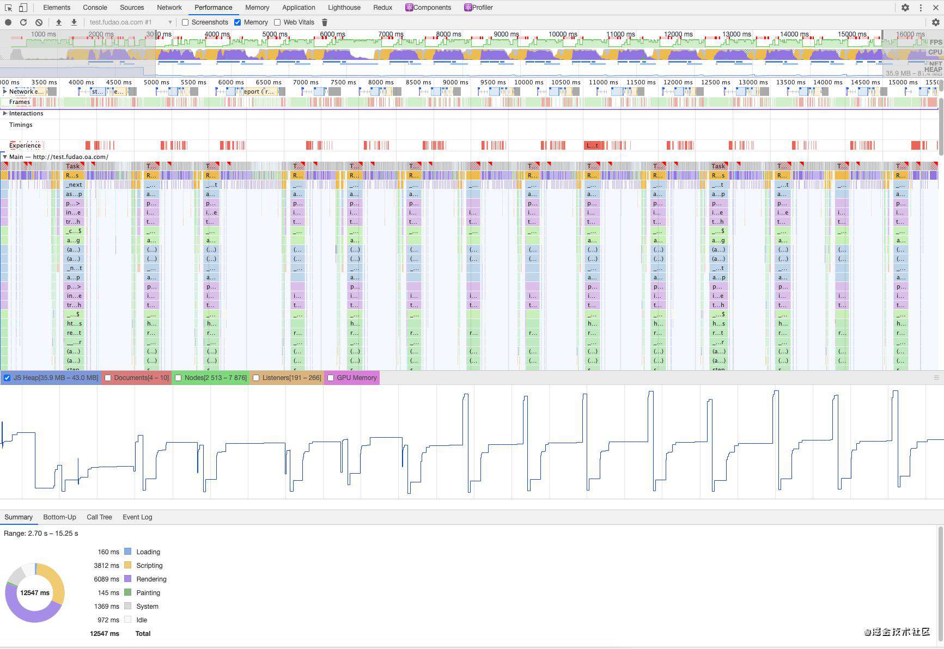Open the Network tab
This screenshot has width=944, height=649.
(x=169, y=8)
